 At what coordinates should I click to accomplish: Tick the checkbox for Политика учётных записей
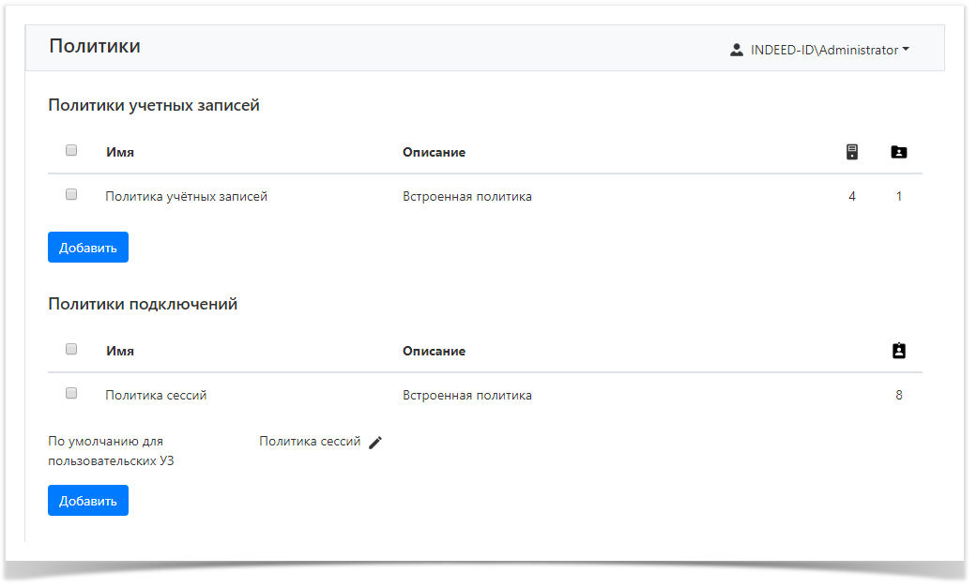(x=71, y=195)
